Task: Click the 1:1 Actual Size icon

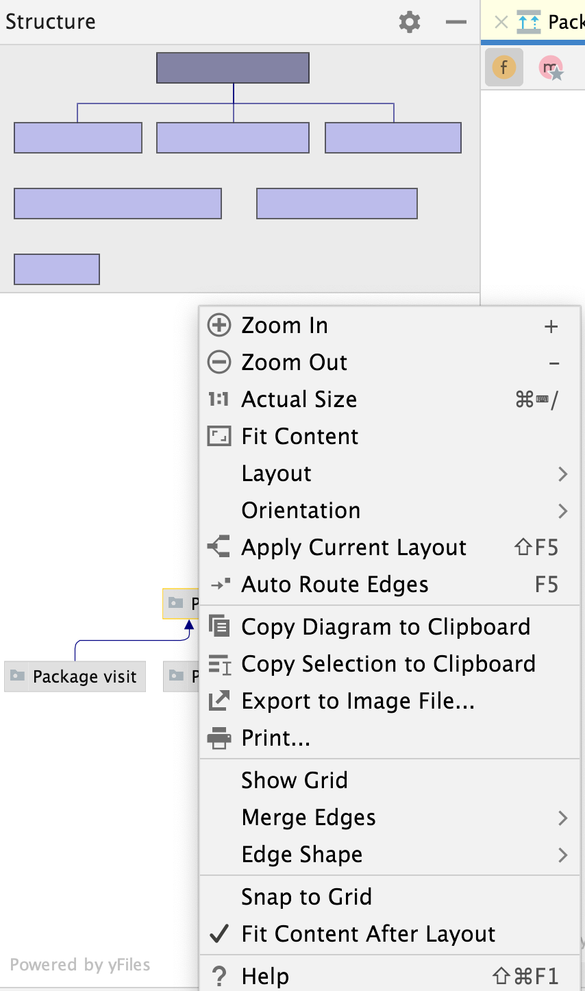Action: click(x=219, y=400)
